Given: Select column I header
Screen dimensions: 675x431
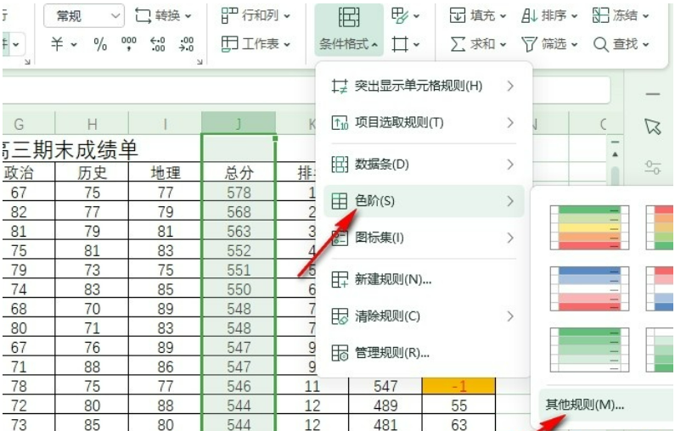Looking at the screenshot, I should pyautogui.click(x=165, y=124).
